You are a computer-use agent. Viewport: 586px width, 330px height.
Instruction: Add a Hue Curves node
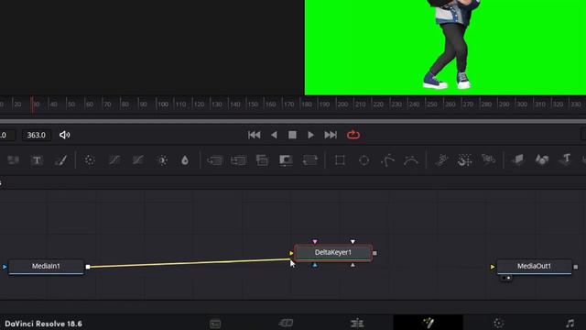tap(138, 160)
